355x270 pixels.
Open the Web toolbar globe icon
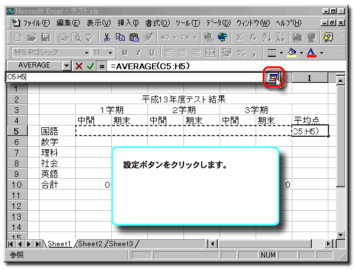[x=222, y=37]
